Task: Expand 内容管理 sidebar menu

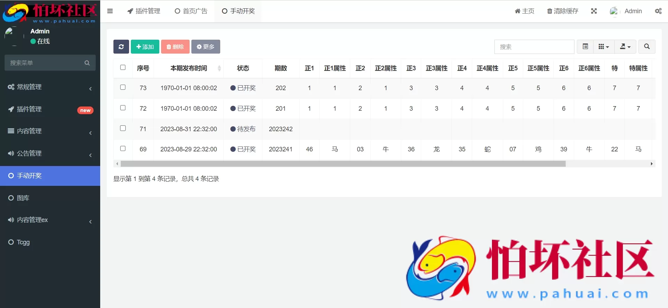Action: 50,131
